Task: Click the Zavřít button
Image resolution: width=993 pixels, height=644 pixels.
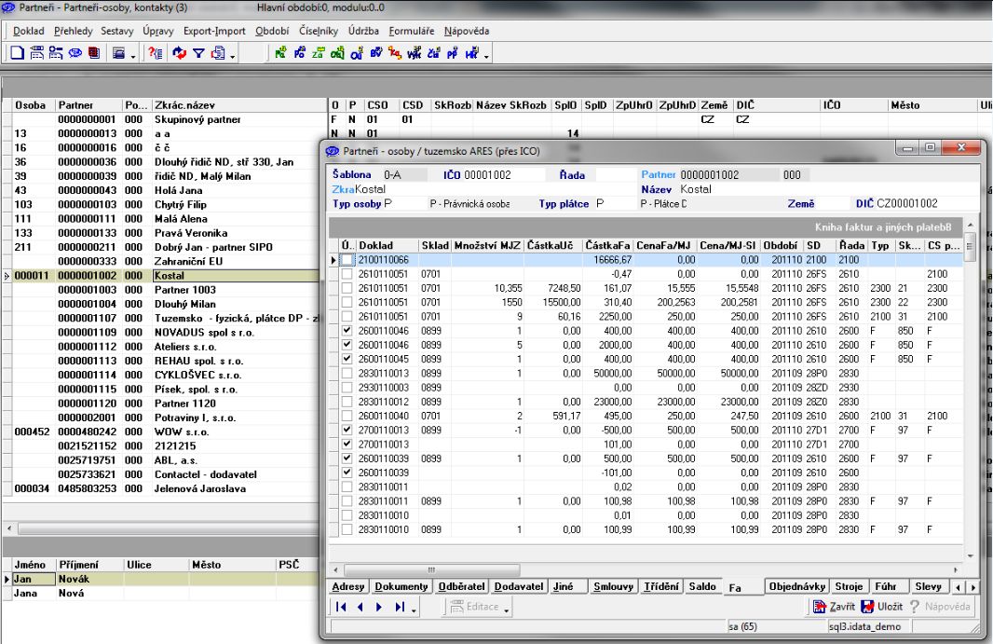Action: coord(834,608)
